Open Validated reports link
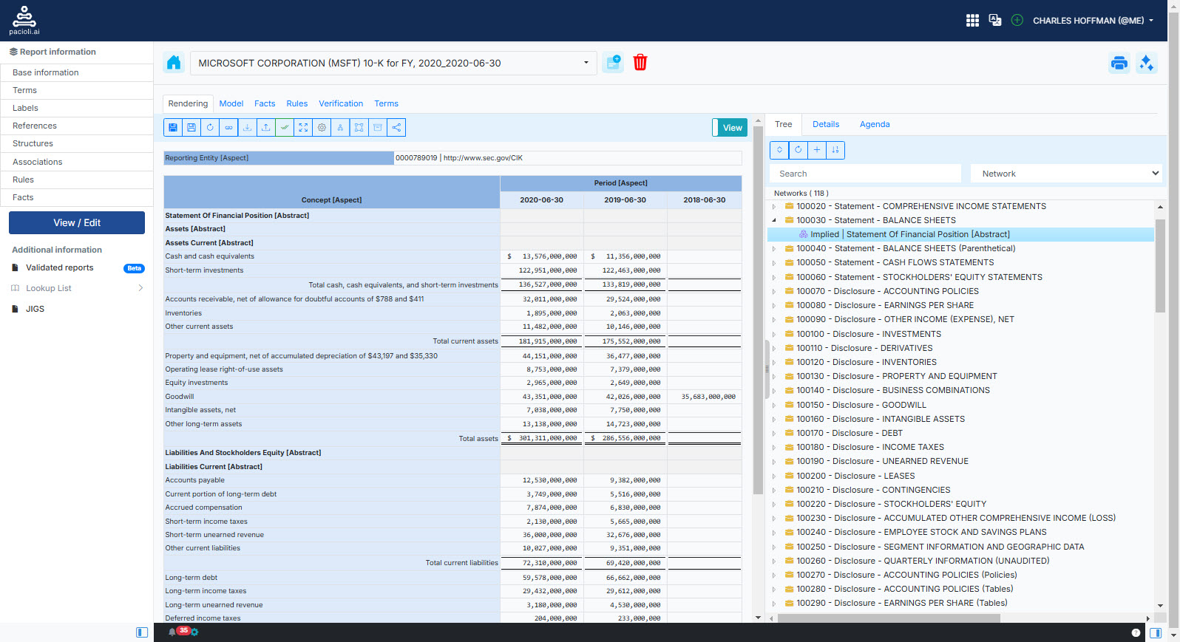Image resolution: width=1180 pixels, height=642 pixels. [60, 267]
